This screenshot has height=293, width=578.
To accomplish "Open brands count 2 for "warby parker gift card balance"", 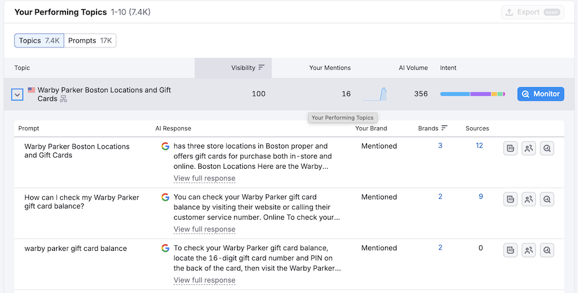I will 440,247.
